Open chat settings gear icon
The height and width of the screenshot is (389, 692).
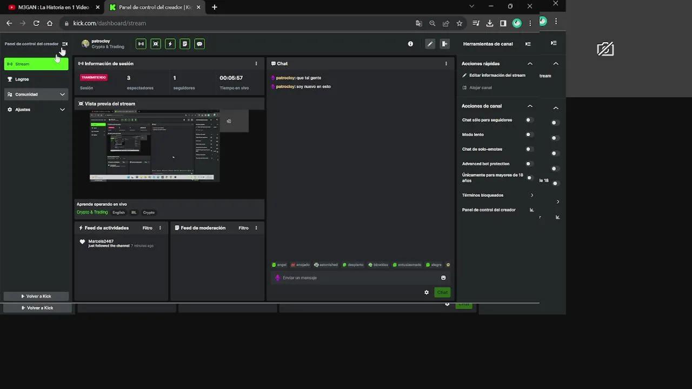pyautogui.click(x=427, y=292)
